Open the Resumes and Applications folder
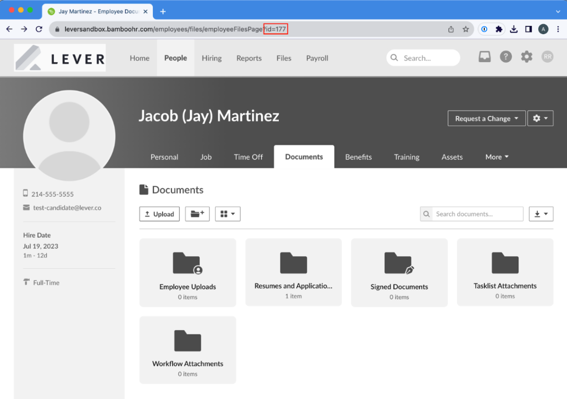The height and width of the screenshot is (399, 567). tap(293, 272)
